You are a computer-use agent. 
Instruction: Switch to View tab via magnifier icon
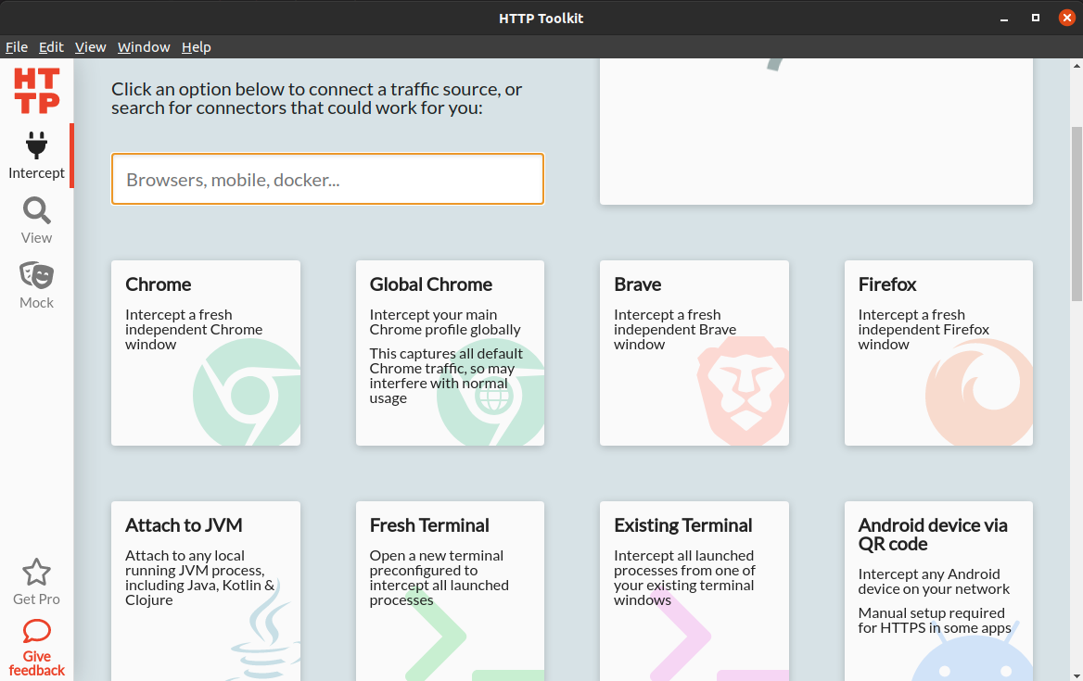[36, 210]
